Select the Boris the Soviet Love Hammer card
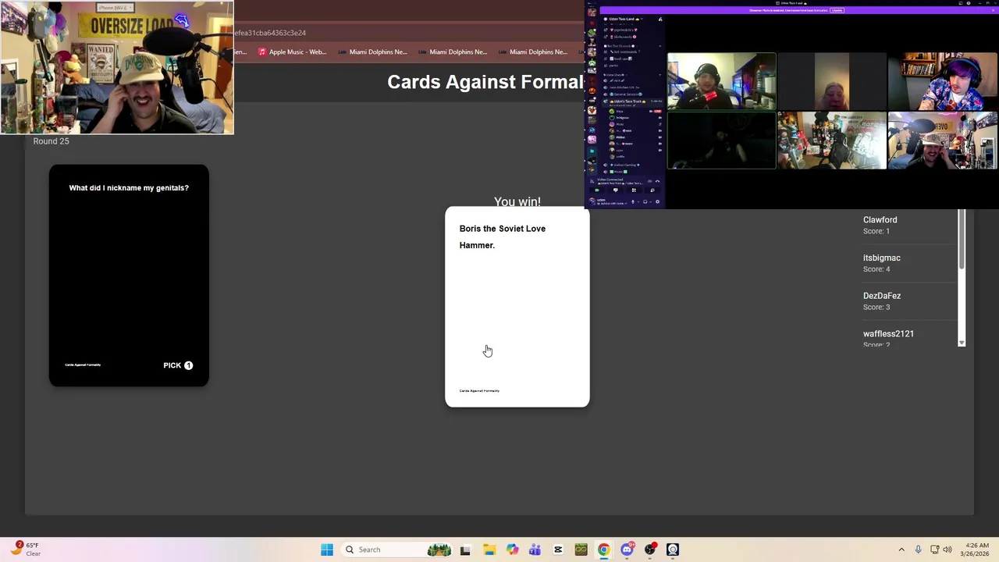This screenshot has height=562, width=999. click(x=517, y=307)
